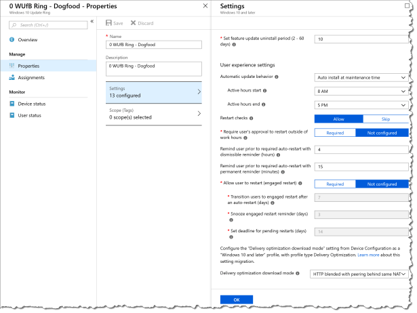Click the Discard X icon
Image resolution: width=417 pixels, height=313 pixels.
tap(133, 23)
